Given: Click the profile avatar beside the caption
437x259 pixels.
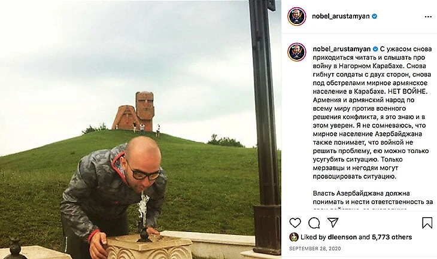Looking at the screenshot, I should [x=297, y=52].
